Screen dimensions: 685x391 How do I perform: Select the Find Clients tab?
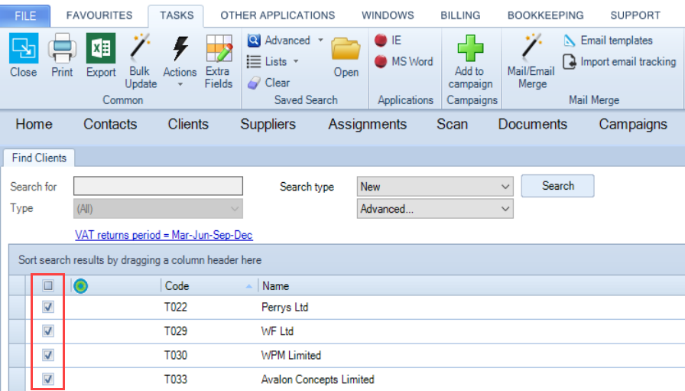click(x=39, y=158)
